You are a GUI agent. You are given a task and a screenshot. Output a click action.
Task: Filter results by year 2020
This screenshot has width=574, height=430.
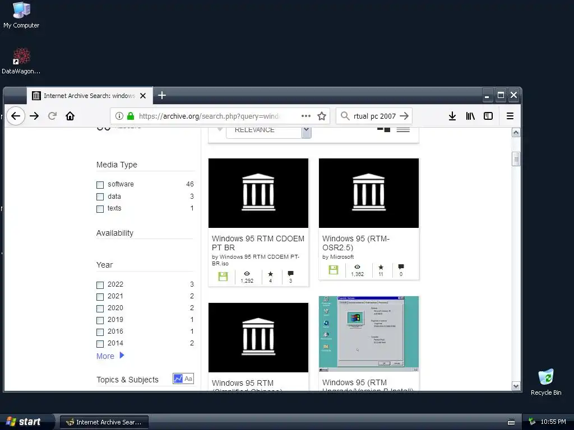pos(100,309)
